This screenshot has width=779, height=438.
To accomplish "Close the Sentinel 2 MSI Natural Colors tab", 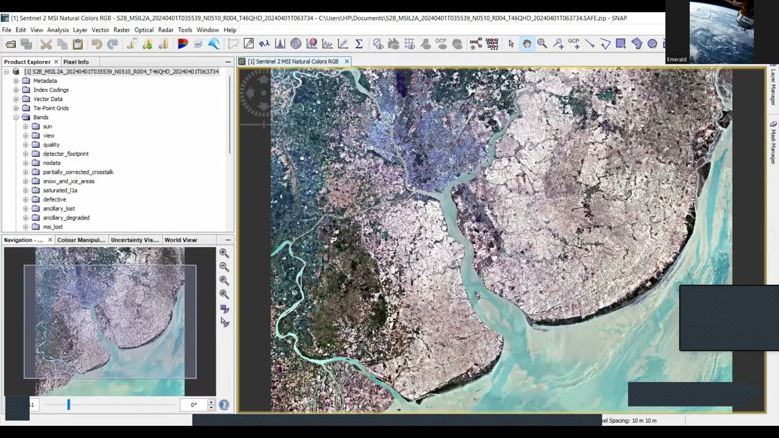I will (347, 61).
